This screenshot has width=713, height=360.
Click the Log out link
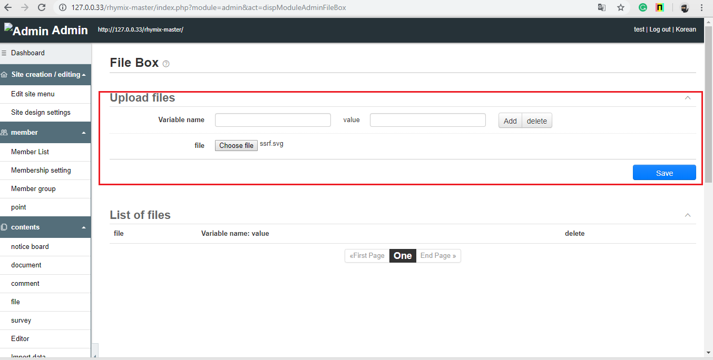660,29
